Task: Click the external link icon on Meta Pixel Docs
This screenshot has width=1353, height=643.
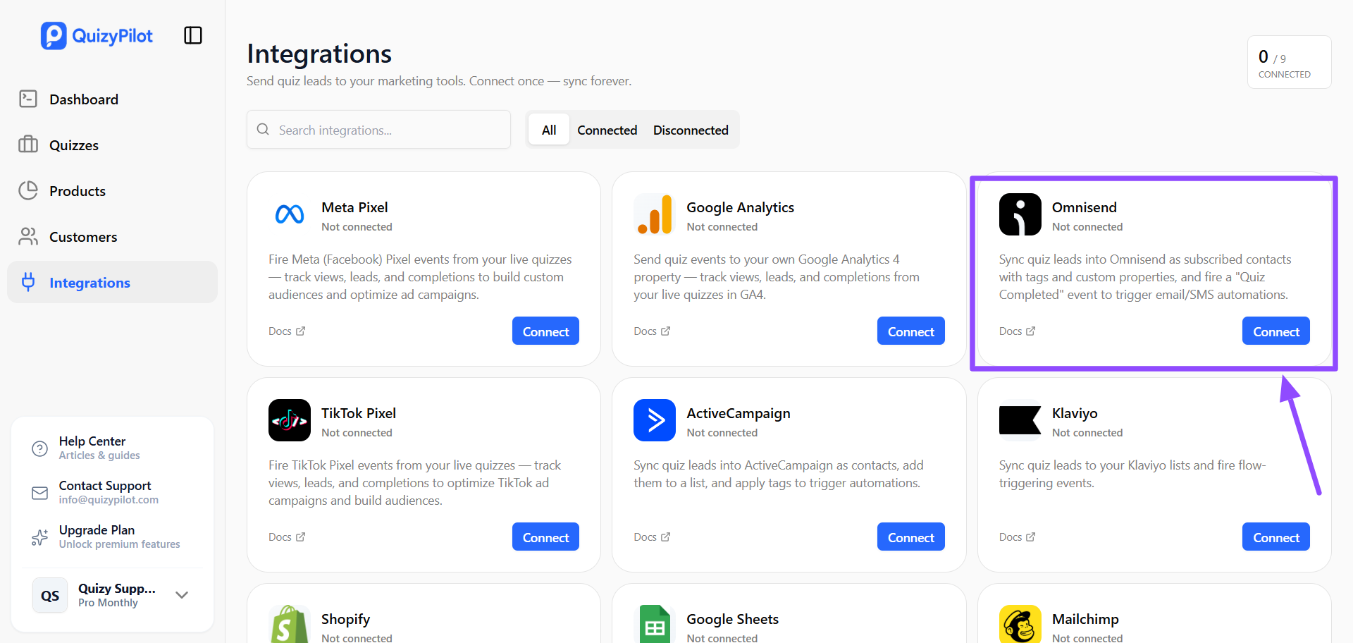Action: click(x=301, y=331)
